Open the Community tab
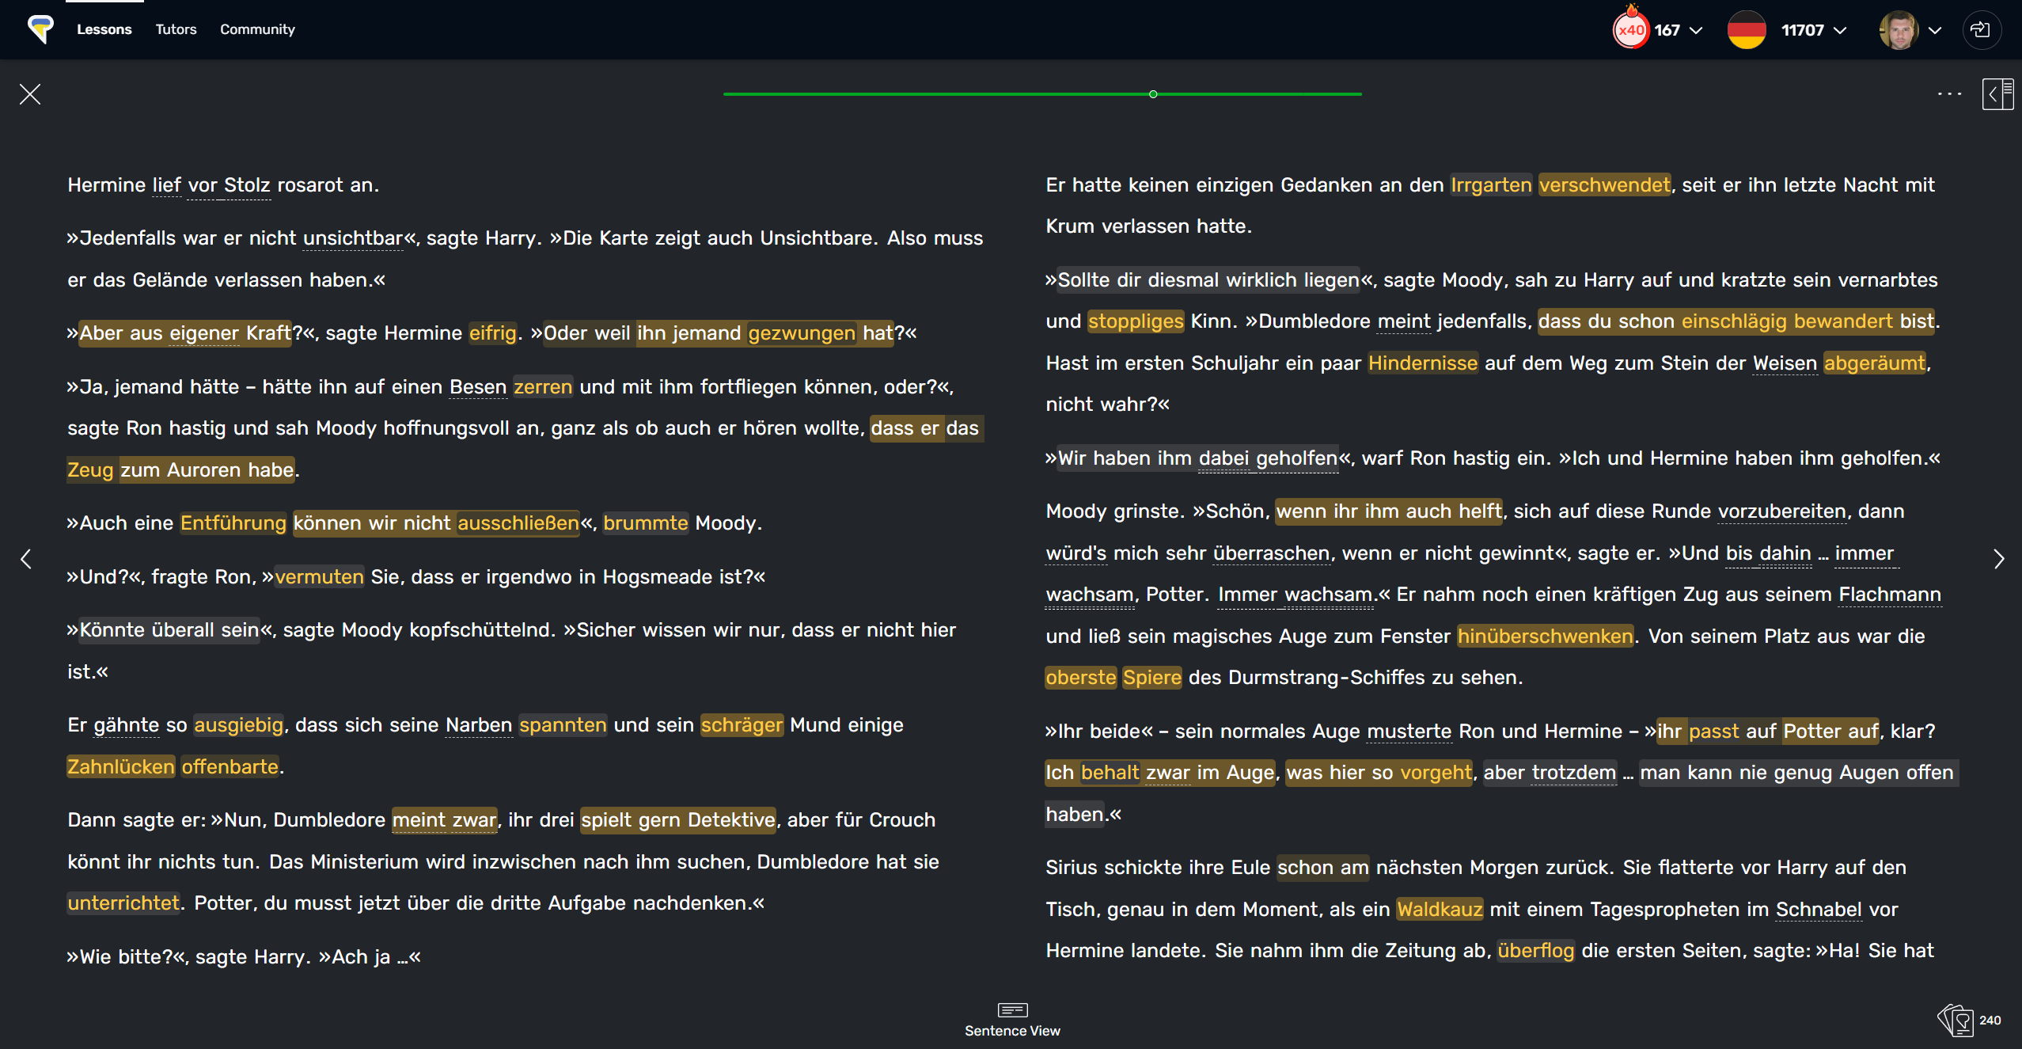This screenshot has height=1049, width=2022. [x=257, y=29]
